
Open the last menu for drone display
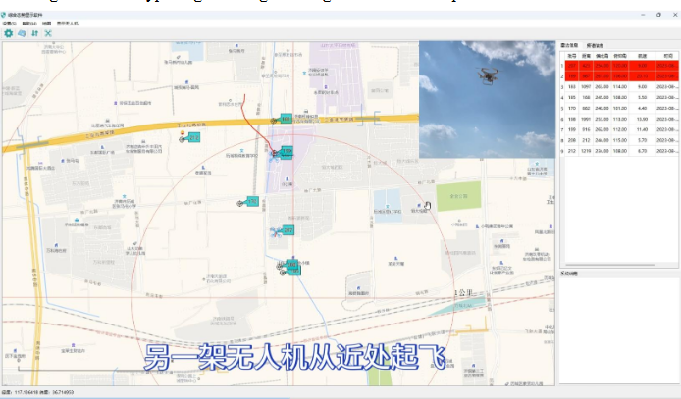(x=68, y=23)
